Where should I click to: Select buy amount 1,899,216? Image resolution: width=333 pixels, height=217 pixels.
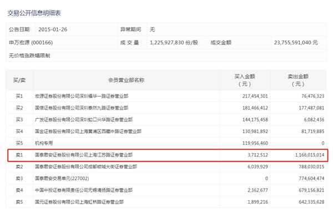pos(258,202)
